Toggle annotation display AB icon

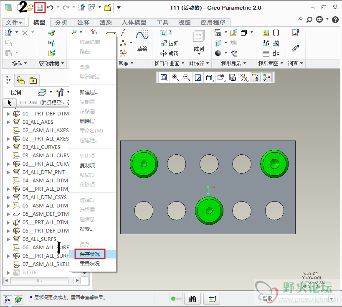(221, 77)
